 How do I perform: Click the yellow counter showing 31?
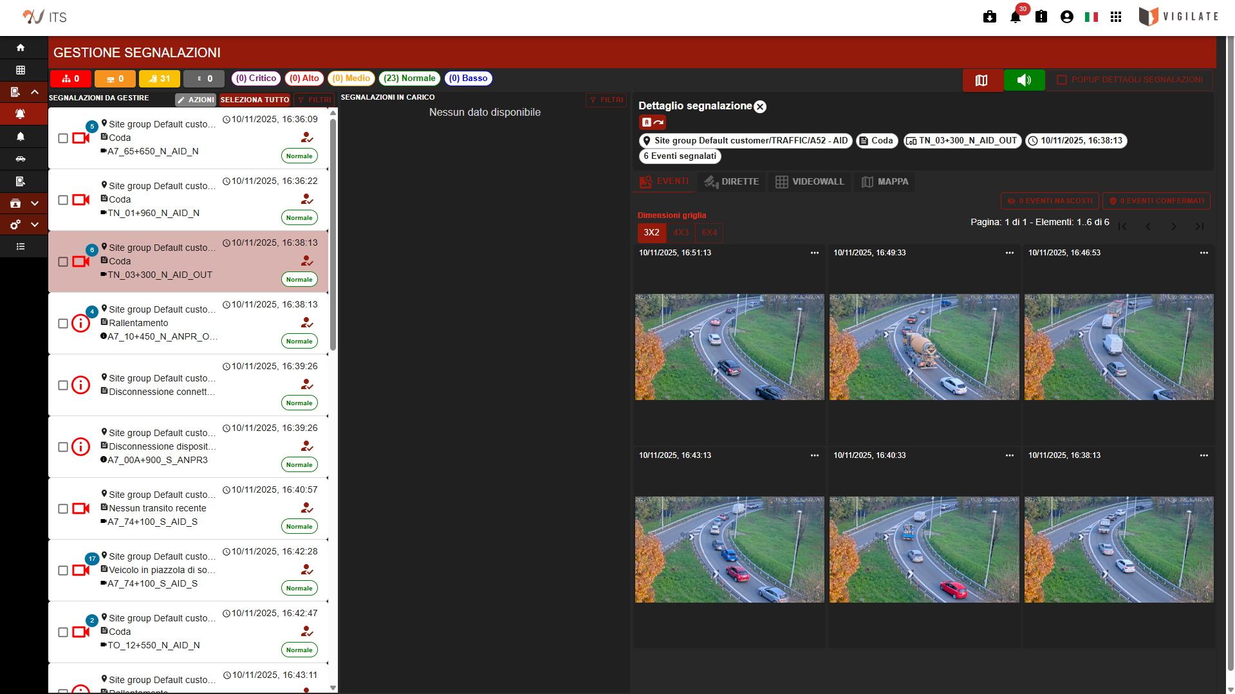[x=160, y=79]
